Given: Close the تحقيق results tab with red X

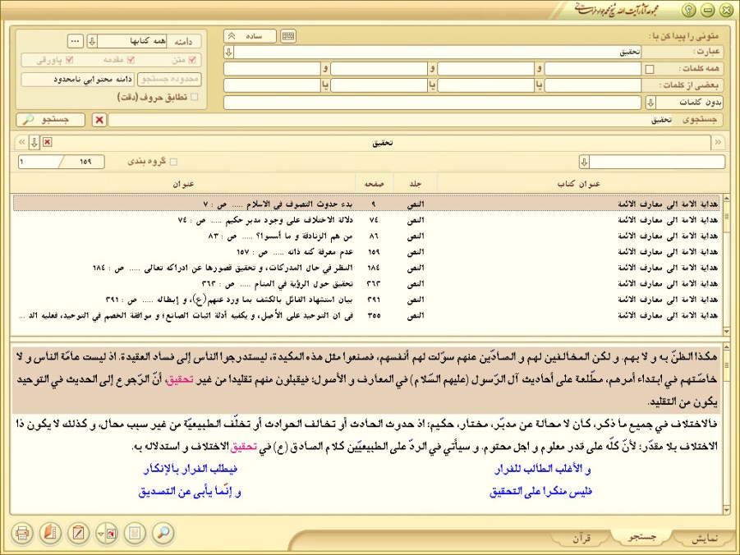Looking at the screenshot, I should tap(47, 142).
